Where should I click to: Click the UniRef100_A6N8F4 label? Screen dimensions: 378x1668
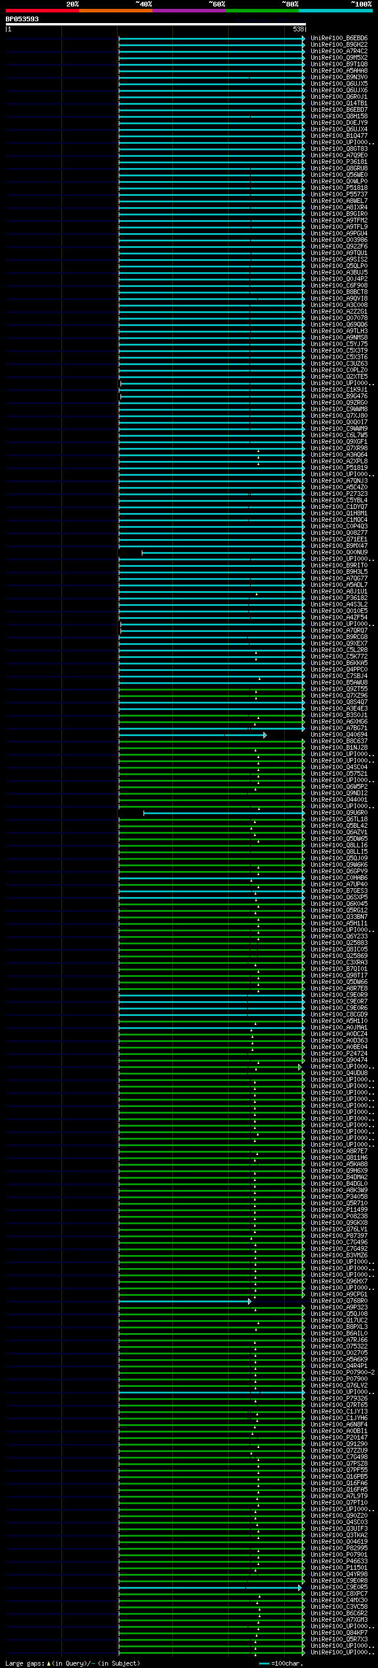pos(339,1425)
